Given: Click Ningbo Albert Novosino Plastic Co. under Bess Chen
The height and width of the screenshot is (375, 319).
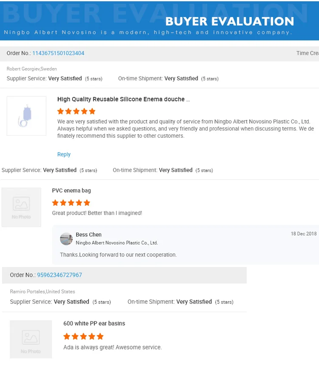Looking at the screenshot, I should 117,243.
